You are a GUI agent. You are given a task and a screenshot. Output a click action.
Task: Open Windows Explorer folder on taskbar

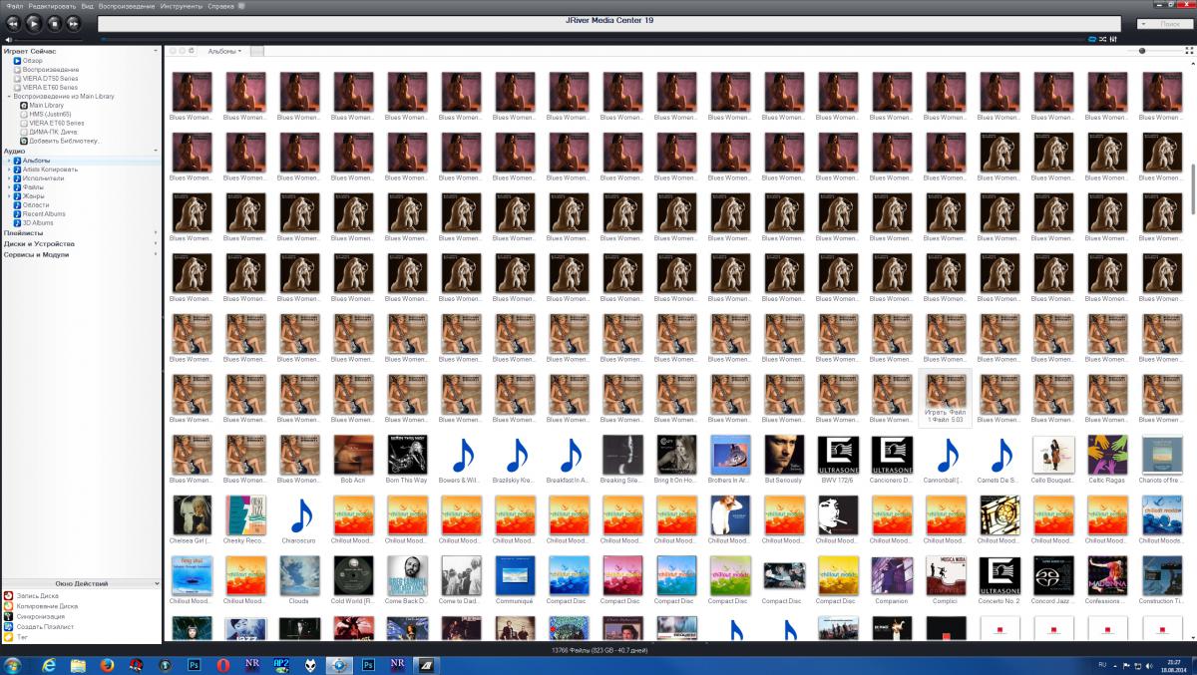click(79, 664)
